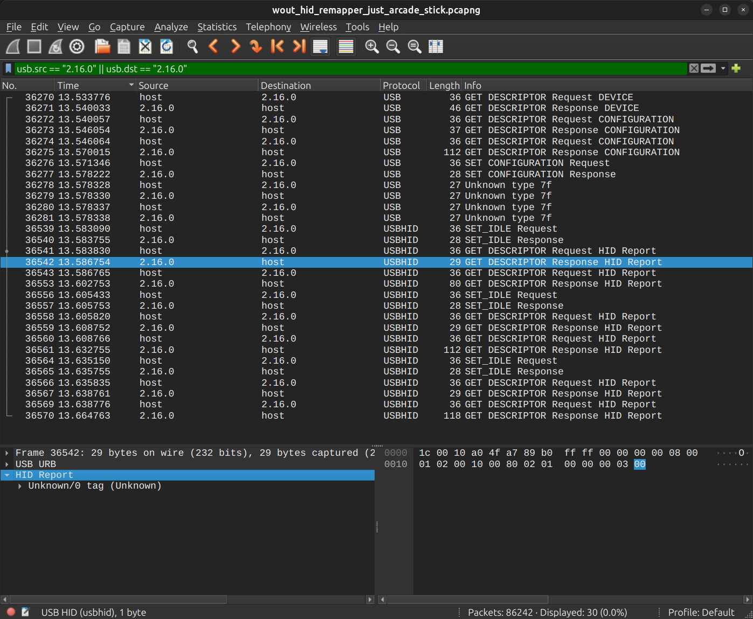This screenshot has width=753, height=619.
Task: Click the zoom in icon
Action: coord(372,47)
